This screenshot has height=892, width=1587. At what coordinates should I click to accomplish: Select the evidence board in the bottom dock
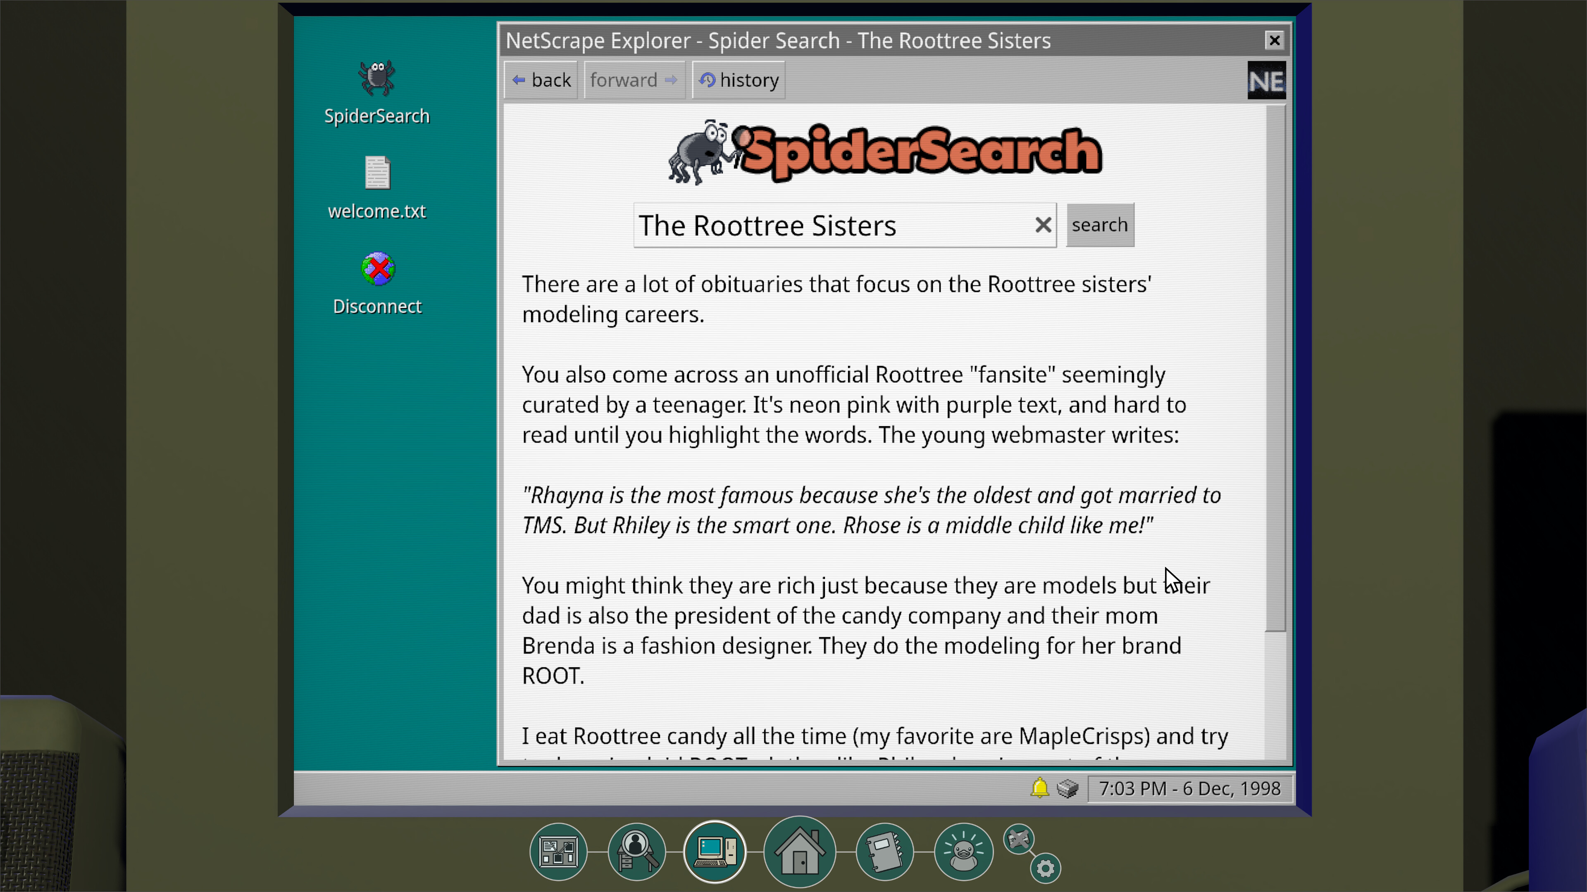(558, 852)
